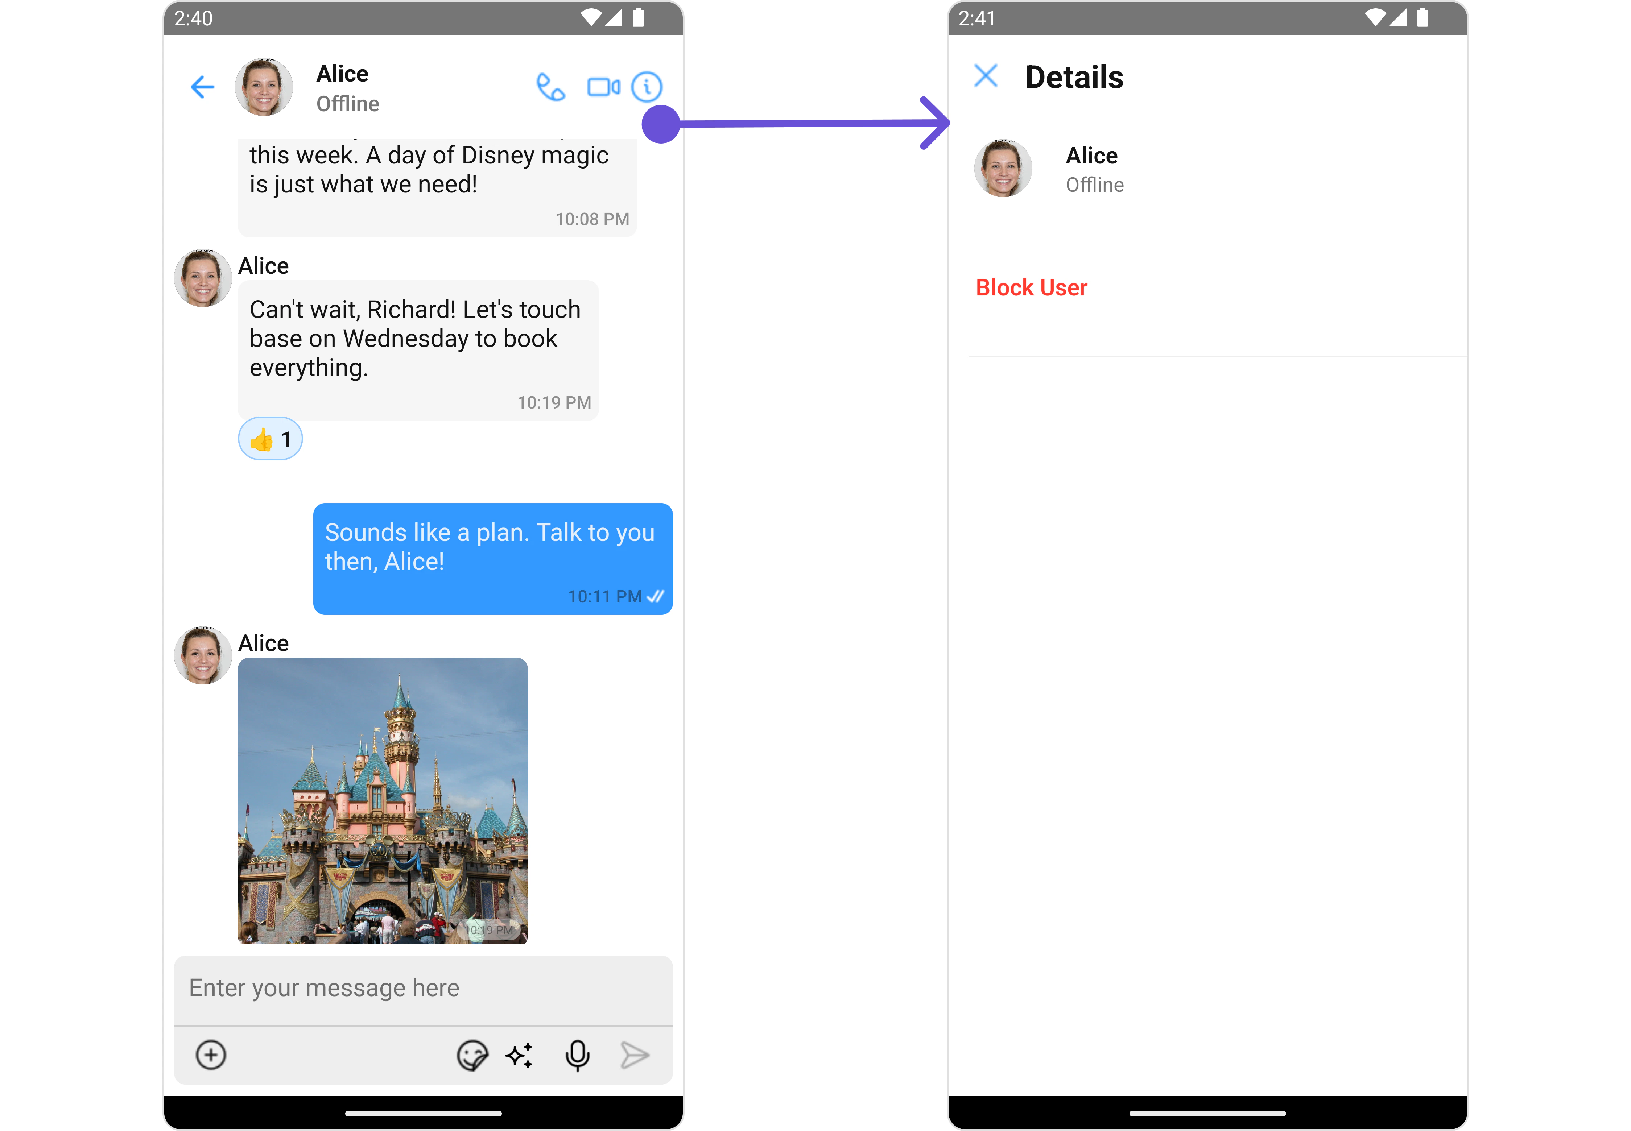Tap Alice's avatar beside the castle photo
The width and height of the screenshot is (1631, 1131).
pyautogui.click(x=203, y=655)
